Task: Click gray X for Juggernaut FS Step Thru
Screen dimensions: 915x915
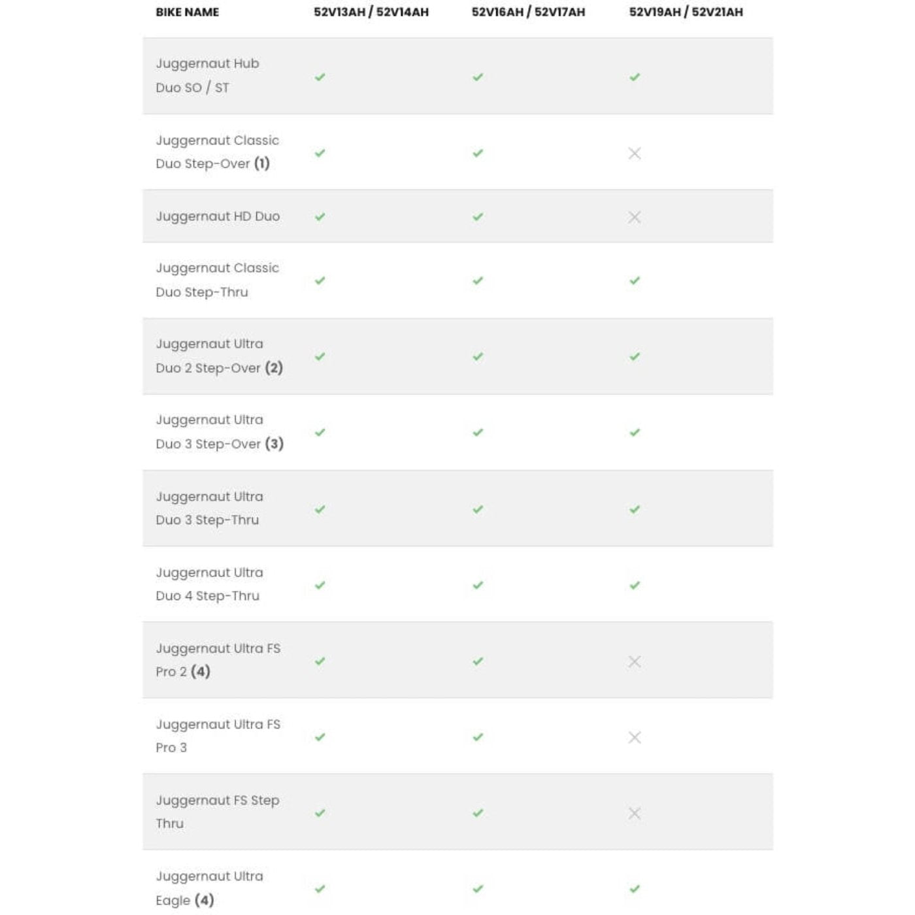Action: click(x=634, y=813)
